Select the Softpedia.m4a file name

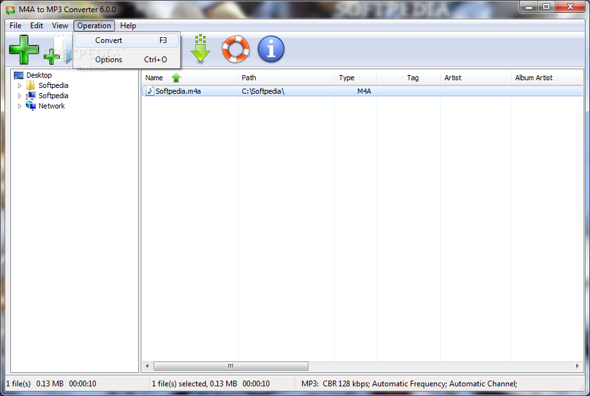click(178, 91)
